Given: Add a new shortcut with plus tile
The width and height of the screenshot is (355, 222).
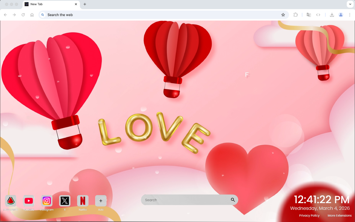Looking at the screenshot, I should [x=101, y=201].
